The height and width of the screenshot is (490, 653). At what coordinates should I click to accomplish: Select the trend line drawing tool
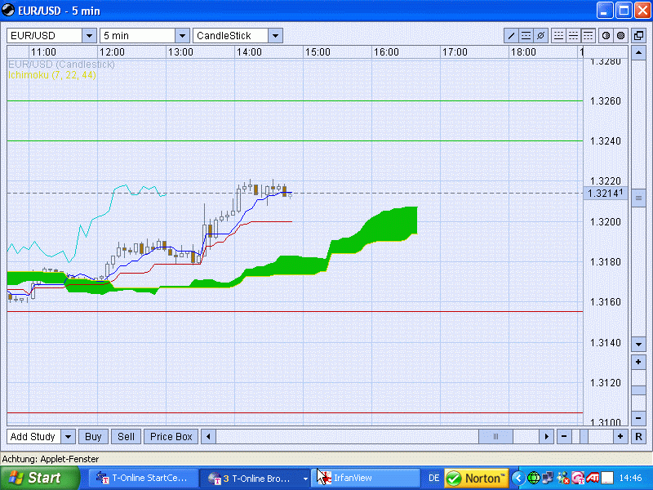point(512,36)
